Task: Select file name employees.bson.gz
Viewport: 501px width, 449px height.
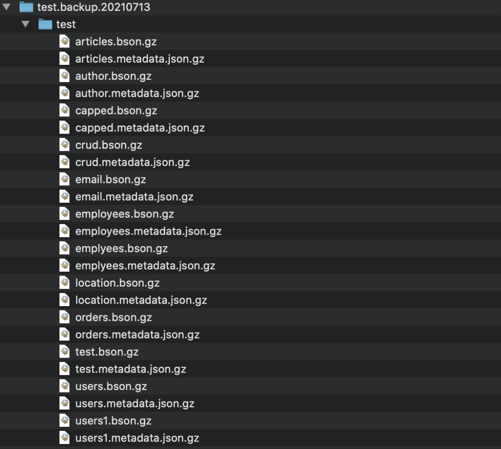Action: click(x=125, y=214)
